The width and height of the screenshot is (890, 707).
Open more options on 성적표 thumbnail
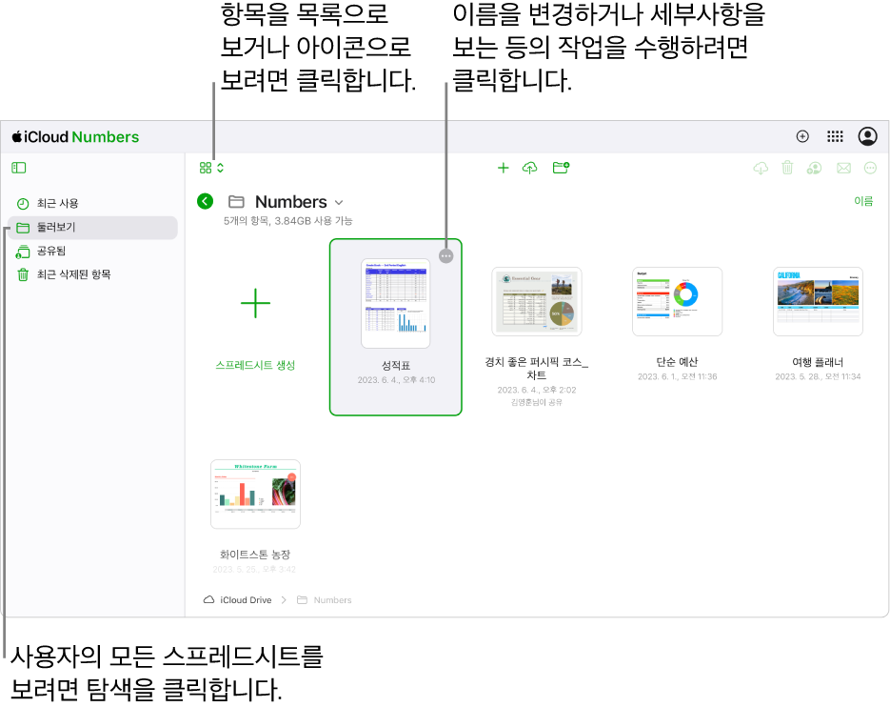click(446, 256)
